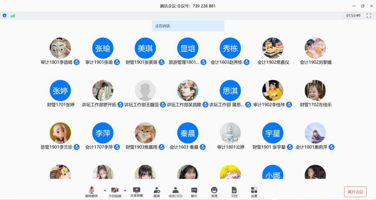The height and width of the screenshot is (200, 376).
Task: Click the blue shield security icon
Action: pyautogui.click(x=4, y=16)
